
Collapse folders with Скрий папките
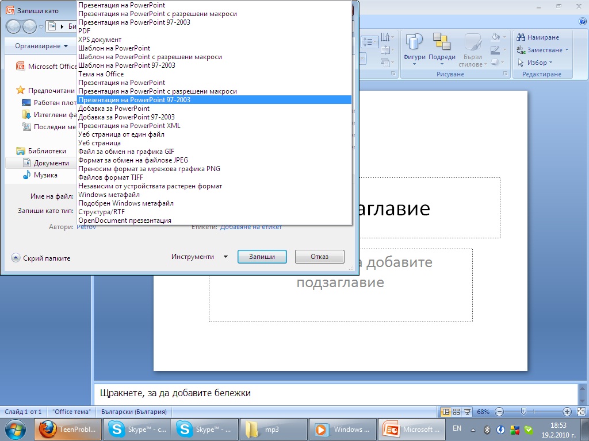41,258
